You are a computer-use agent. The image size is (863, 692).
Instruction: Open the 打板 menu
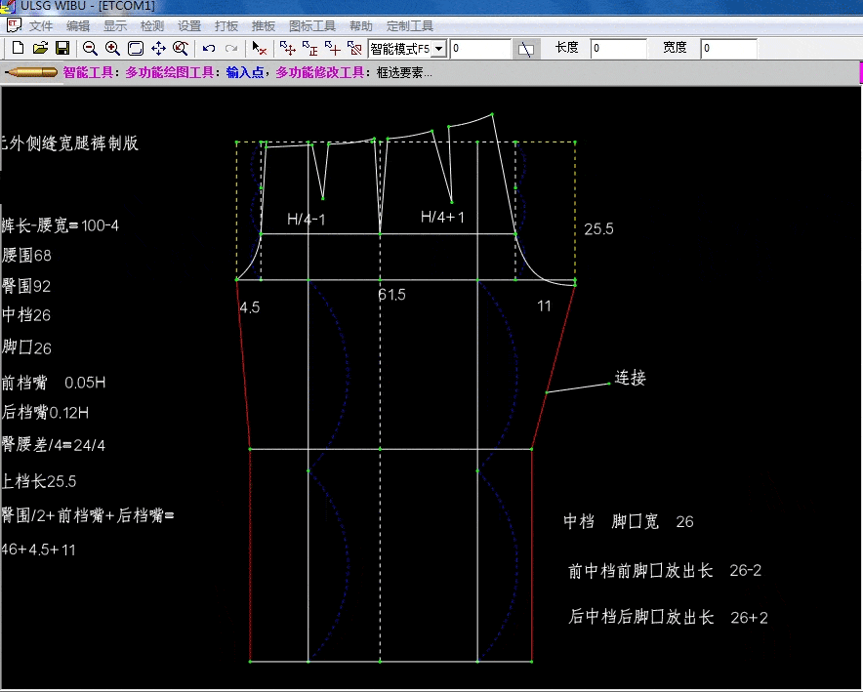pyautogui.click(x=225, y=24)
